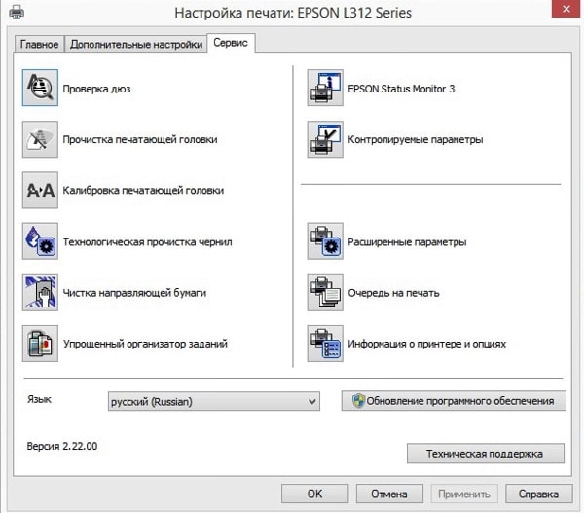
Task: Open Контролируемые параметры icon
Action: (323, 139)
